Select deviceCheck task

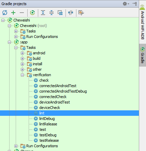click(49, 108)
